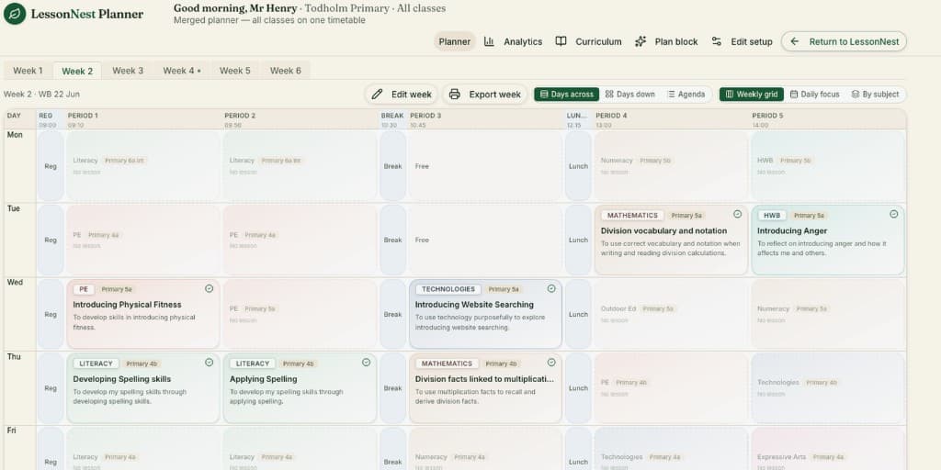
Task: Open Curriculum via its book icon
Action: pyautogui.click(x=561, y=41)
